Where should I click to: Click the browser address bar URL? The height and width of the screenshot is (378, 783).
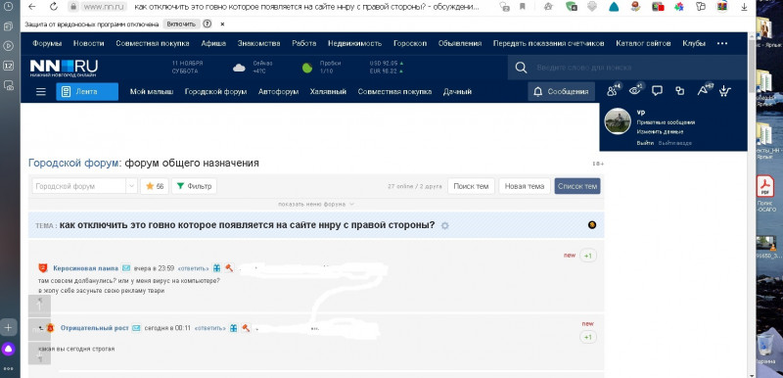(x=103, y=7)
